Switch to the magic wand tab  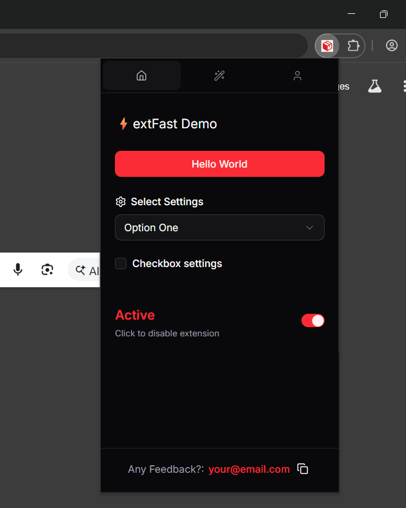(x=219, y=76)
